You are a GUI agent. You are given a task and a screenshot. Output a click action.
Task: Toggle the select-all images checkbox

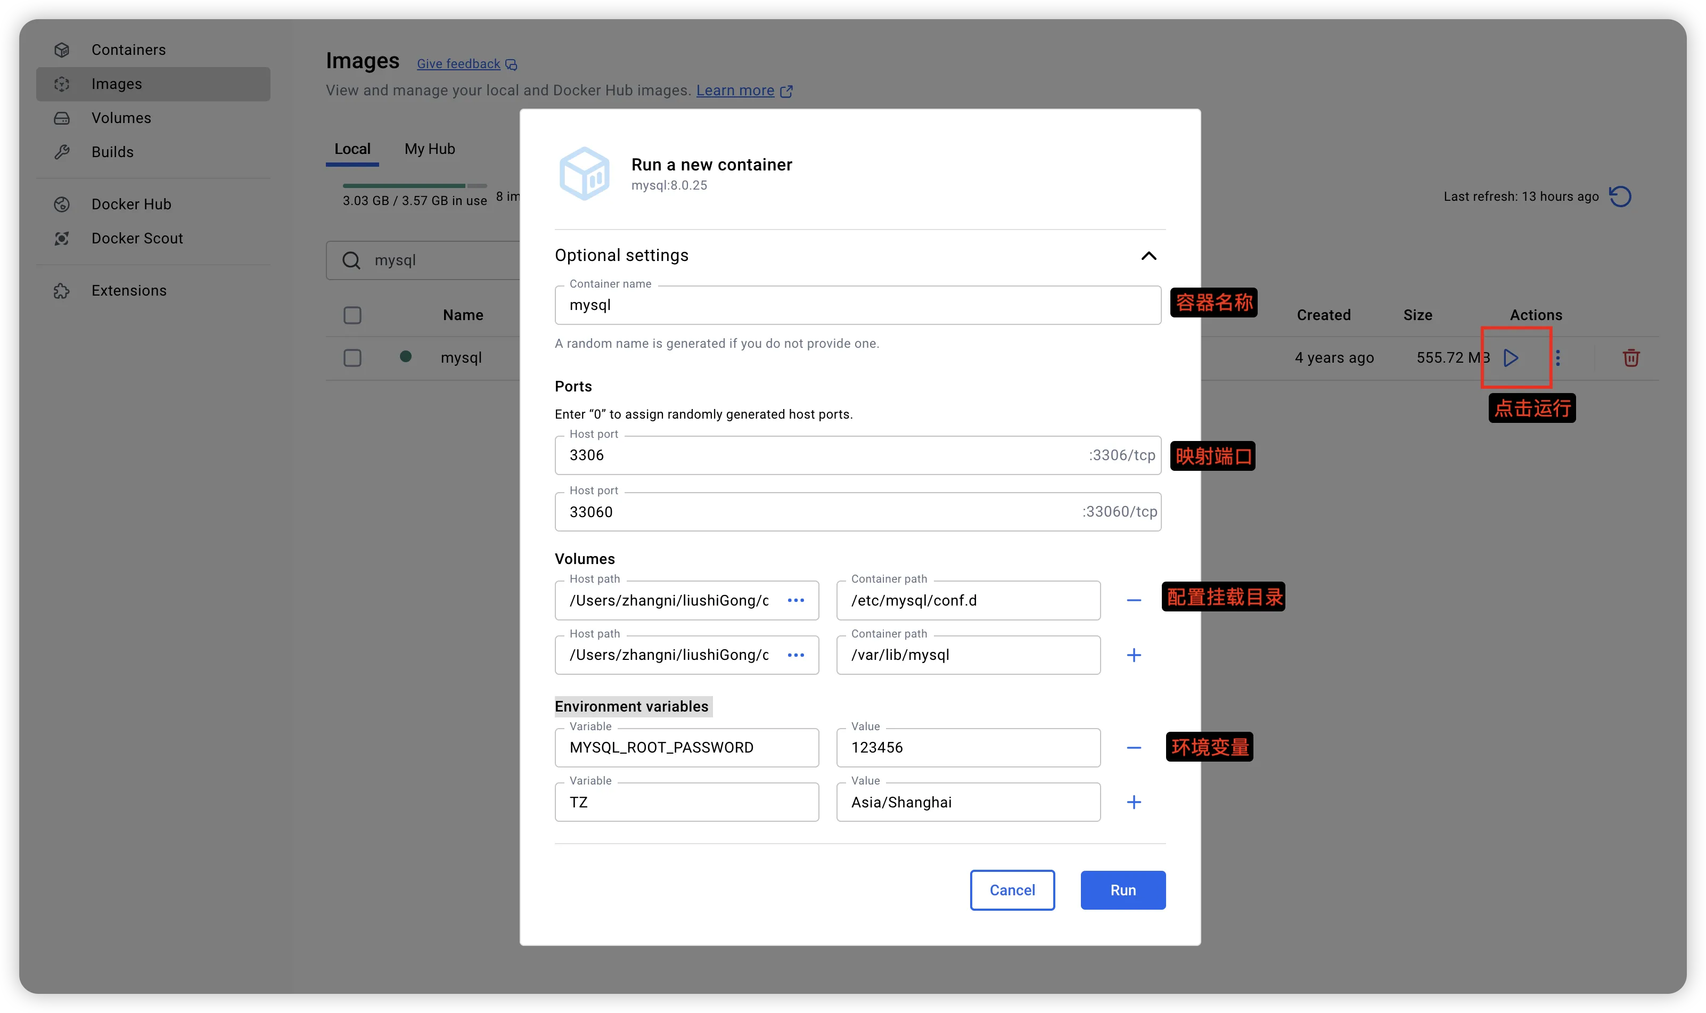[352, 315]
